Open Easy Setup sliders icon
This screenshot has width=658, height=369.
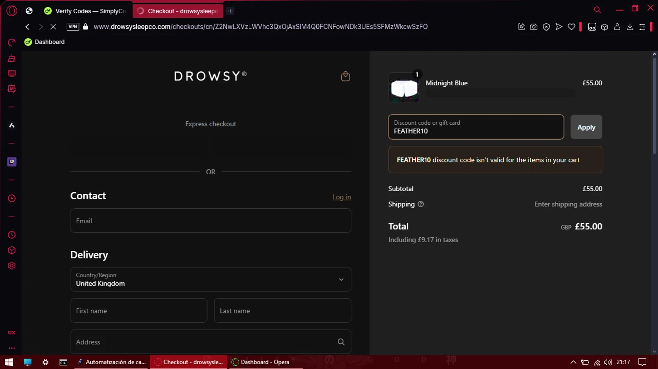pyautogui.click(x=642, y=27)
